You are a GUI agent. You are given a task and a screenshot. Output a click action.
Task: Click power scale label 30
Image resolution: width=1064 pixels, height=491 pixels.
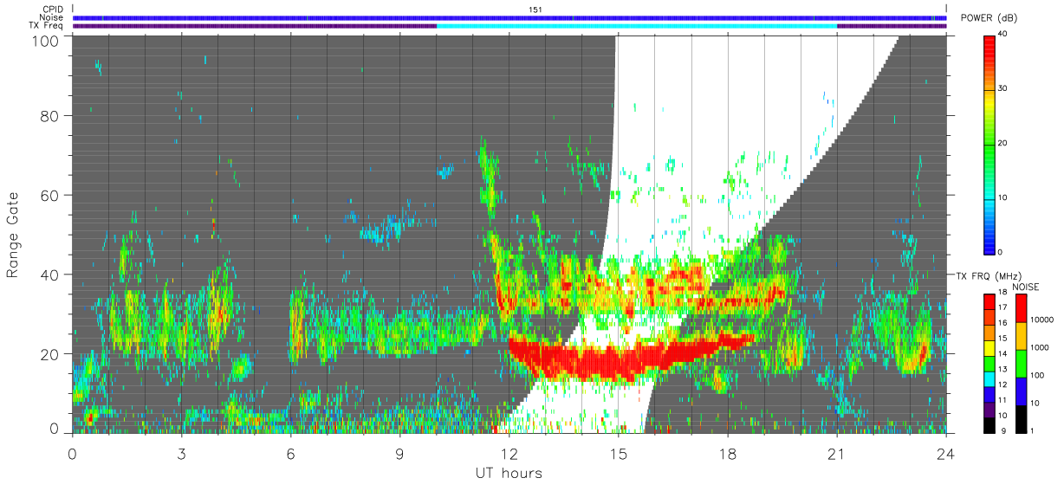1003,89
